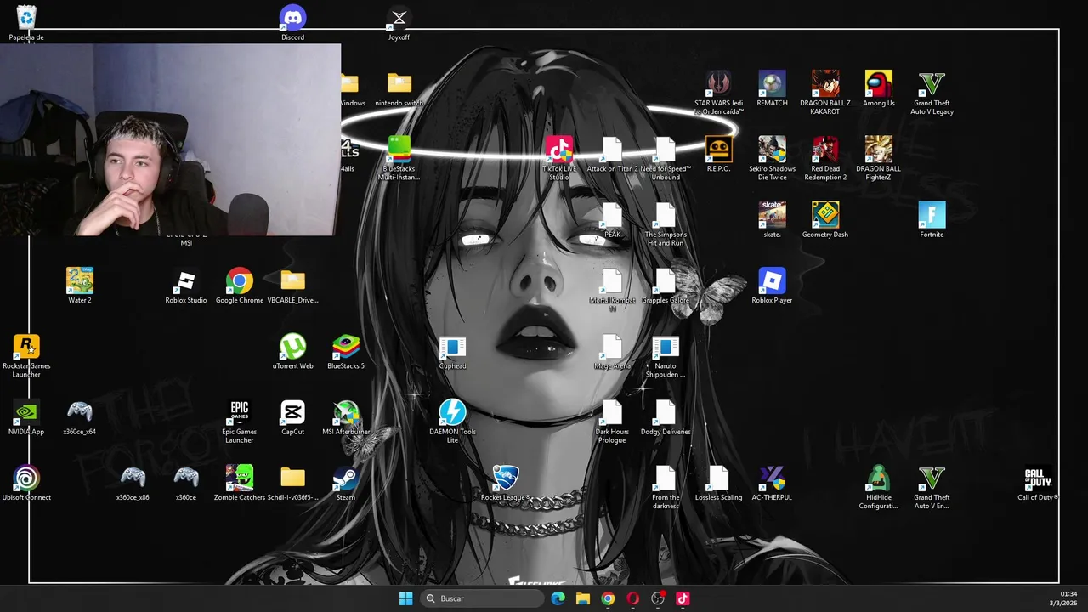
Task: Select the PEAK desktop file
Action: [x=612, y=221]
